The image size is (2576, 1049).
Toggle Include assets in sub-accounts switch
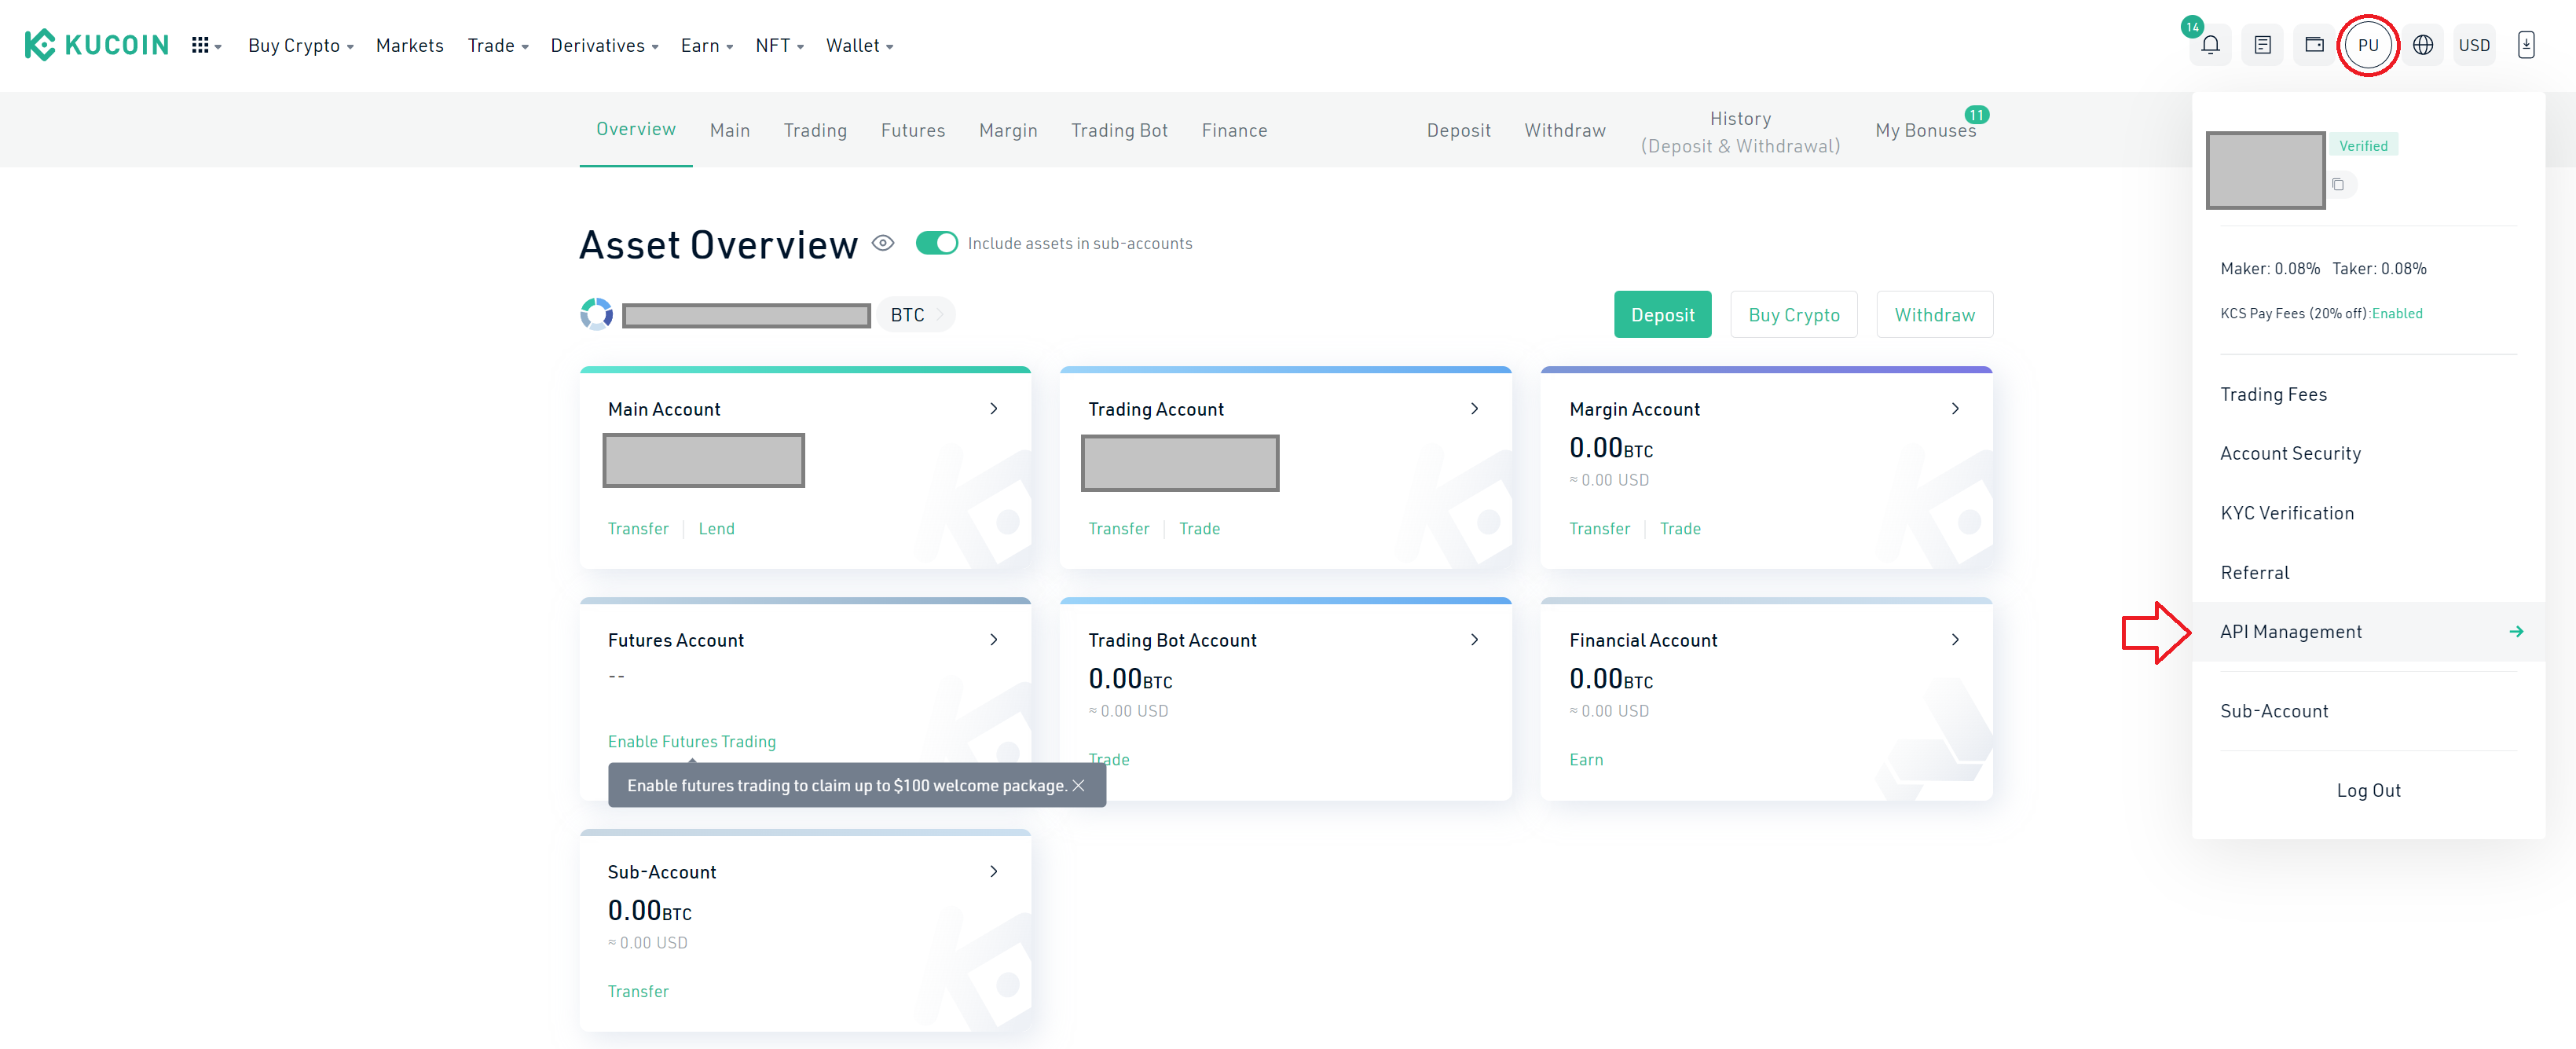point(937,243)
